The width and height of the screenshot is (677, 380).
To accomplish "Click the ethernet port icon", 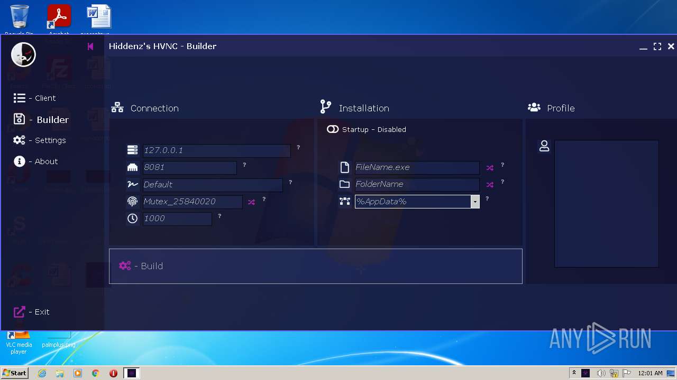I will tap(132, 167).
